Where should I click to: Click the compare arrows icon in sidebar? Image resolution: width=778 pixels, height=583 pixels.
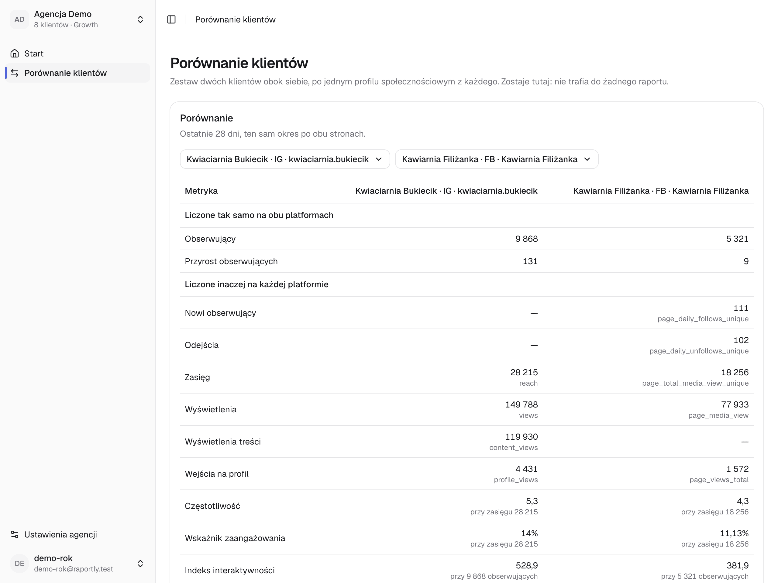coord(15,73)
